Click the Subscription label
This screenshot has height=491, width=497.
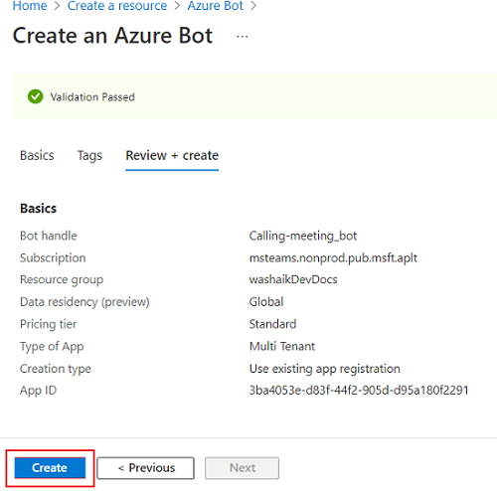[53, 258]
